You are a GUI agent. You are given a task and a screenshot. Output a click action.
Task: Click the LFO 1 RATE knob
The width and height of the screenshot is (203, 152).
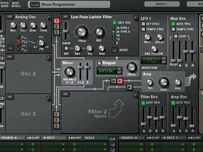147,37
